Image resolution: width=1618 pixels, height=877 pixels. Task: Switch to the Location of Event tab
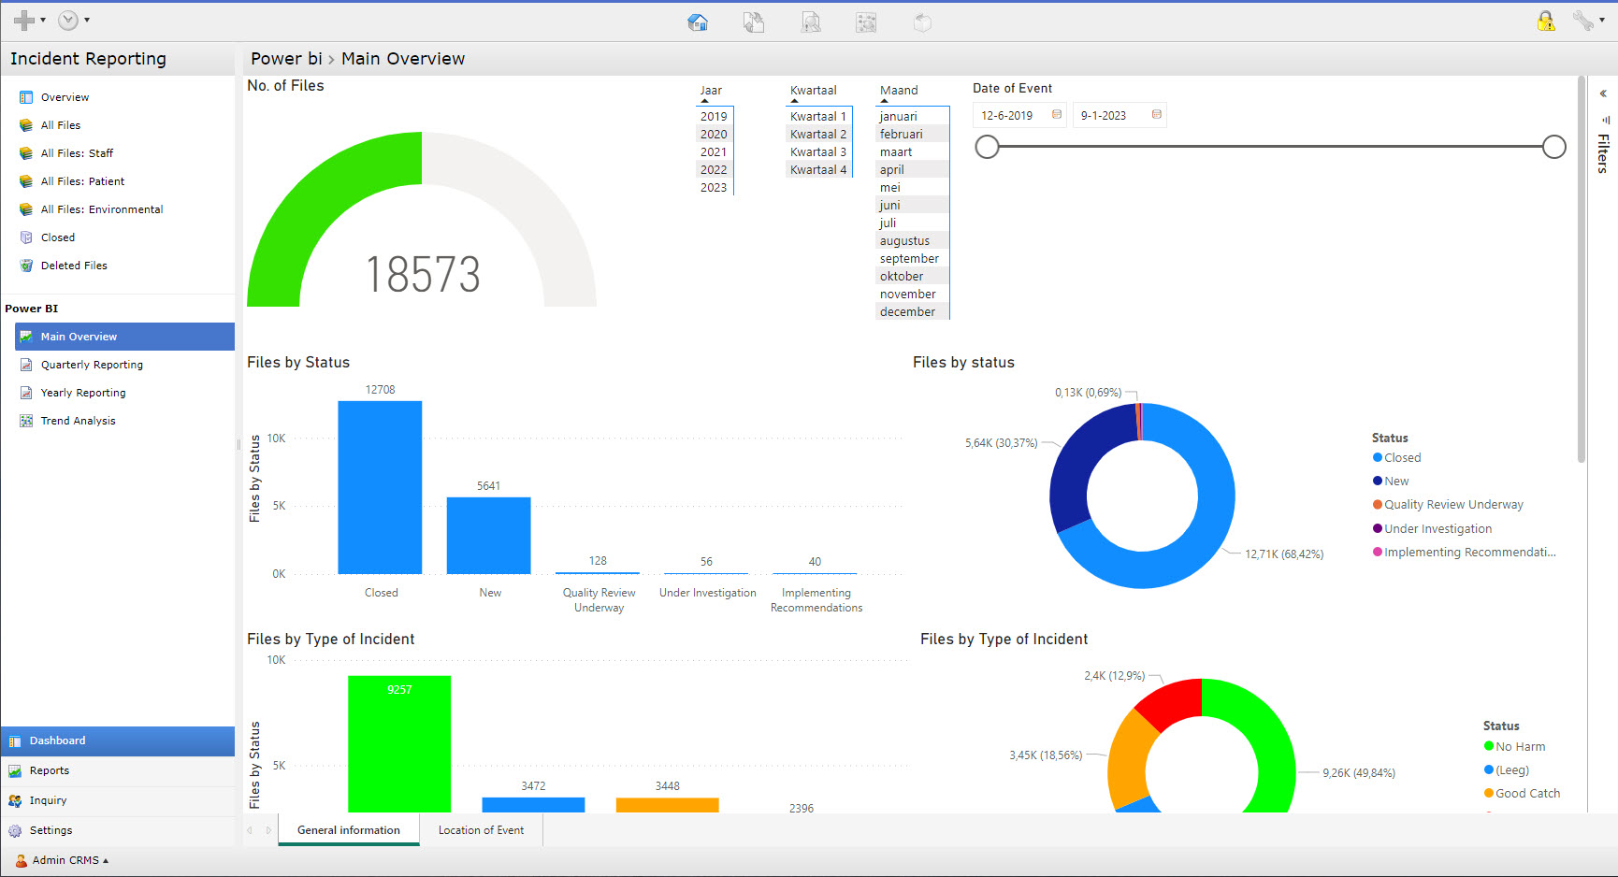coord(481,829)
